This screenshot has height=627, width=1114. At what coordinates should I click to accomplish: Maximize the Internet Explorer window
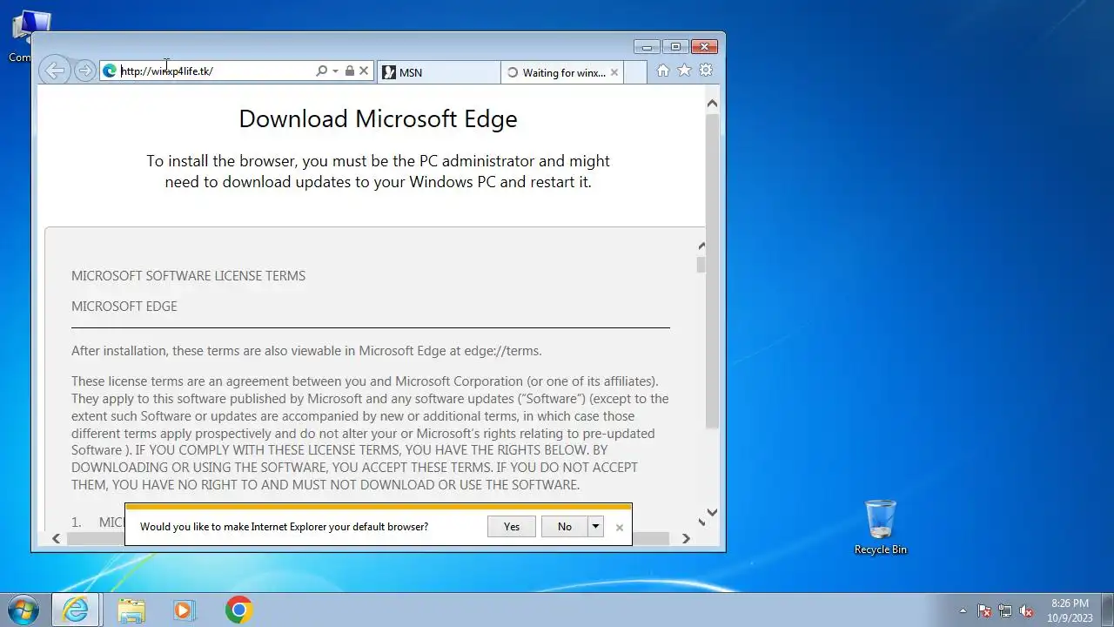pyautogui.click(x=674, y=47)
